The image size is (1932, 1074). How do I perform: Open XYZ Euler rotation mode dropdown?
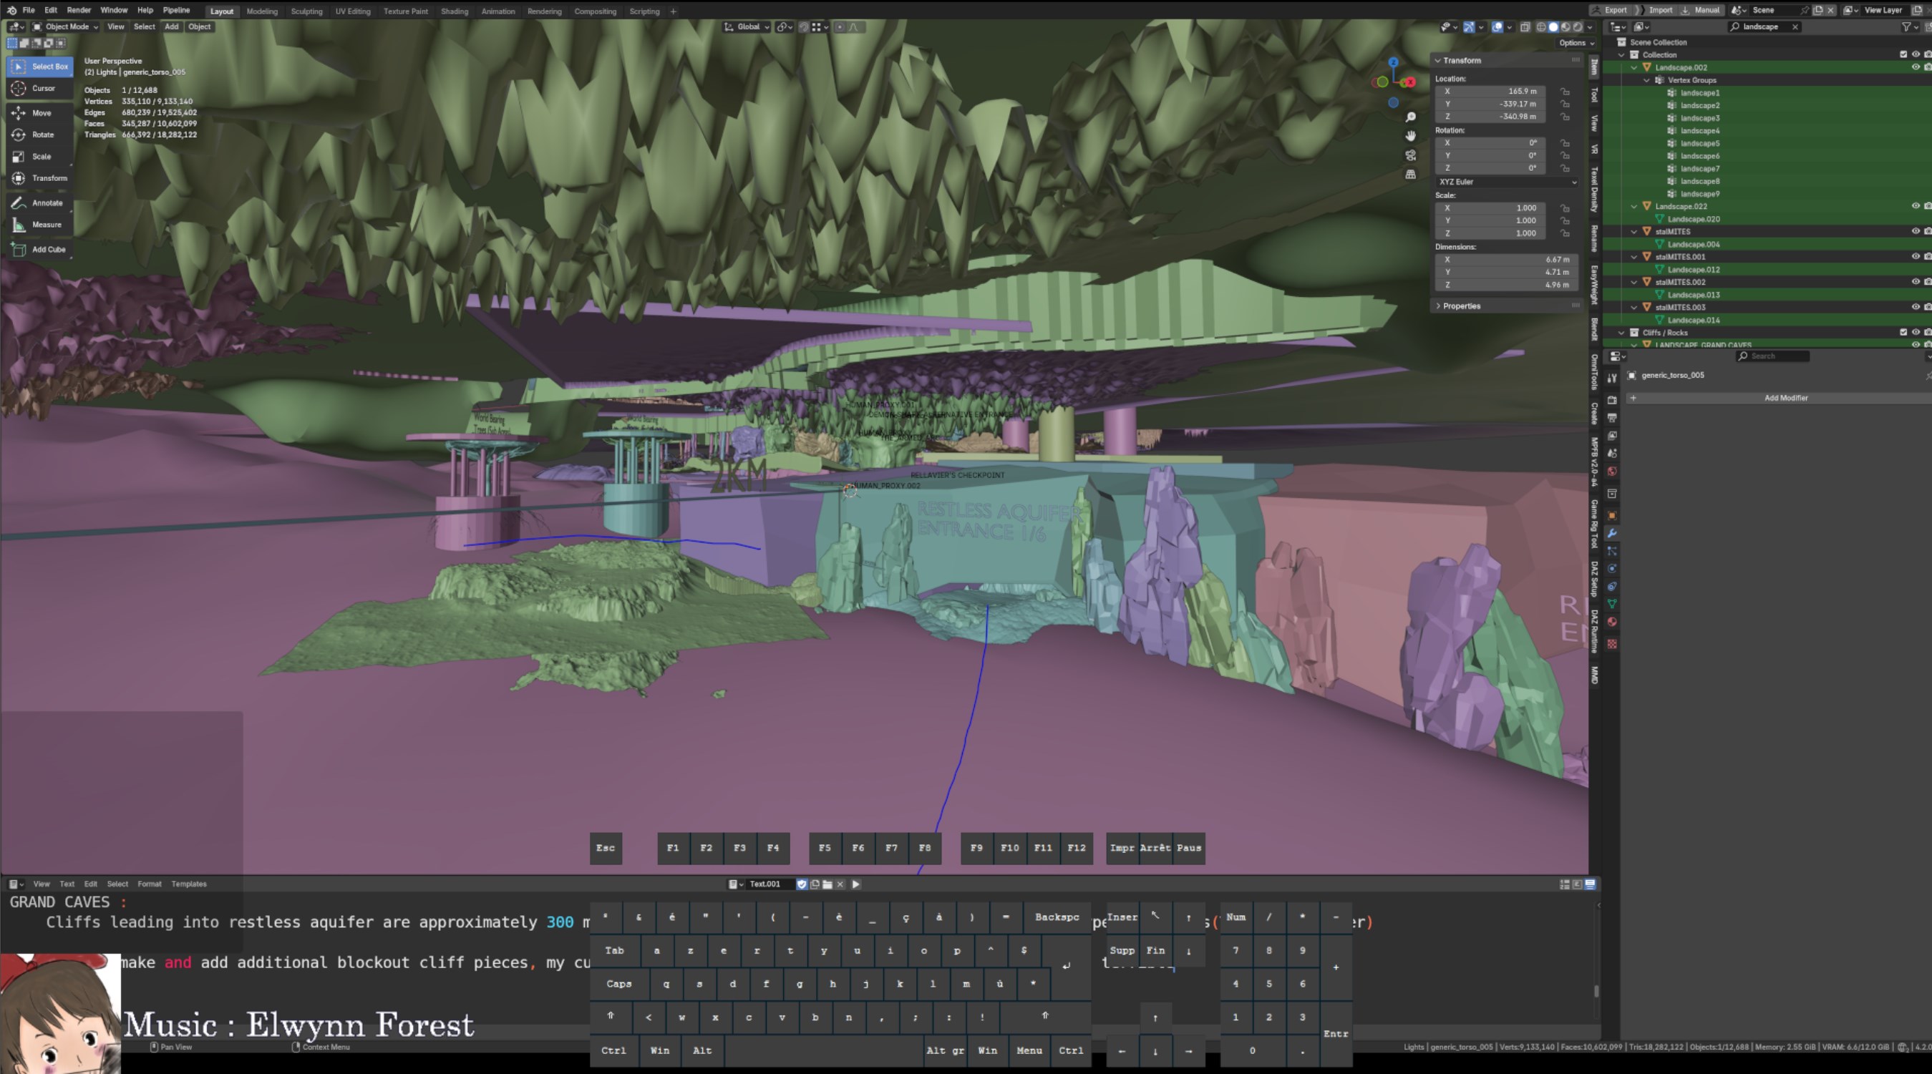1507,182
